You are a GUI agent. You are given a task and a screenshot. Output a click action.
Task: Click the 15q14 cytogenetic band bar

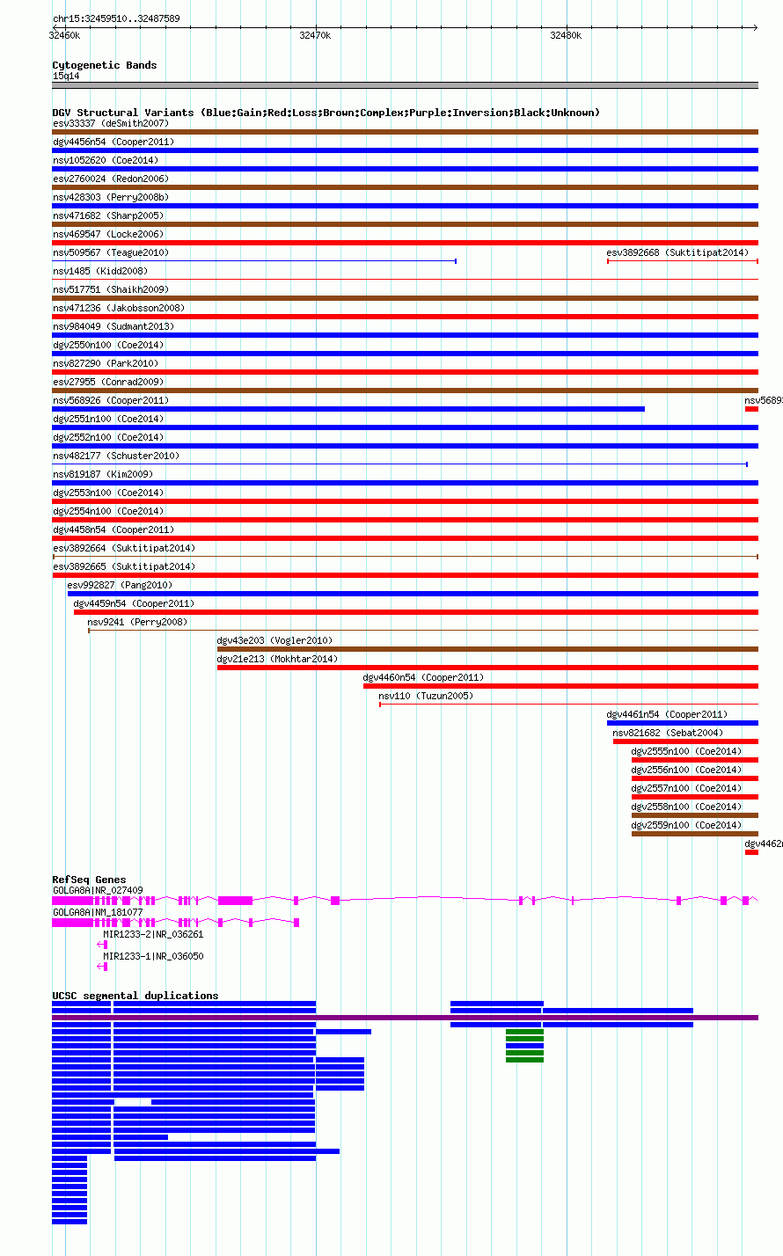click(405, 85)
